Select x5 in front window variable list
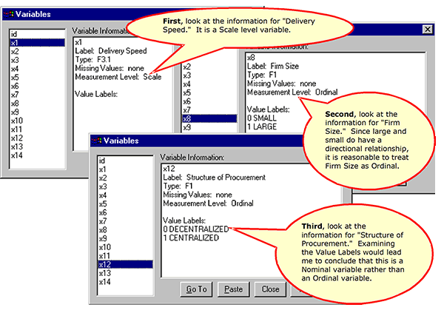This screenshot has width=444, height=313. (x=125, y=204)
